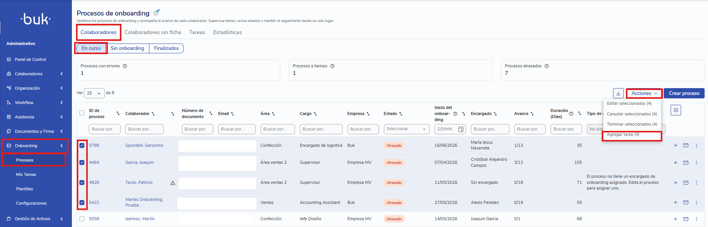The height and width of the screenshot is (227, 708).
Task: Click help icon next to Procesos atrasados
Action: point(547,66)
